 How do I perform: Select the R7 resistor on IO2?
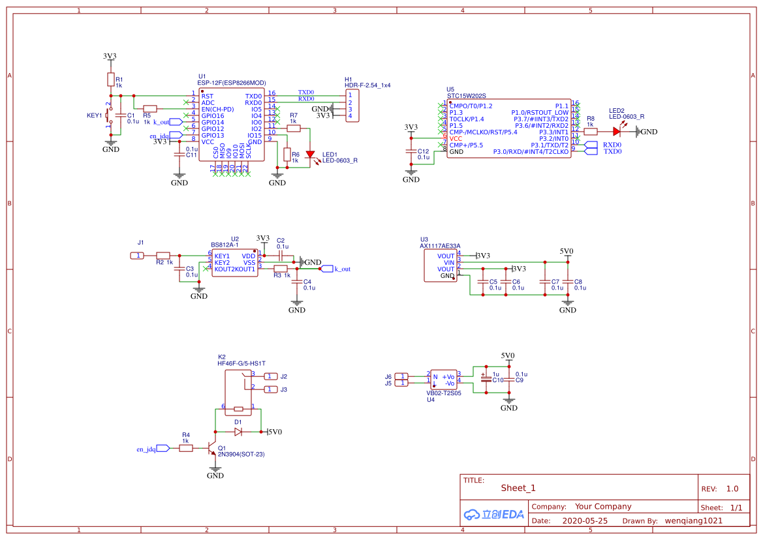click(x=294, y=128)
